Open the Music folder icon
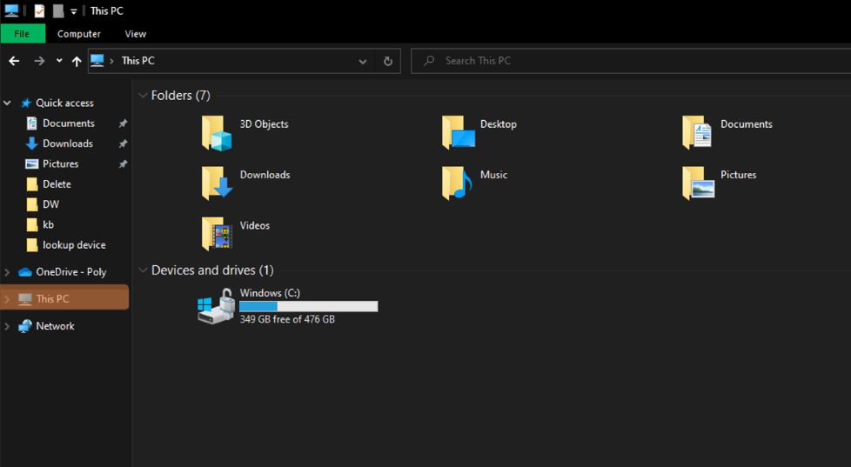Viewport: 851px width, 467px height. coord(457,183)
